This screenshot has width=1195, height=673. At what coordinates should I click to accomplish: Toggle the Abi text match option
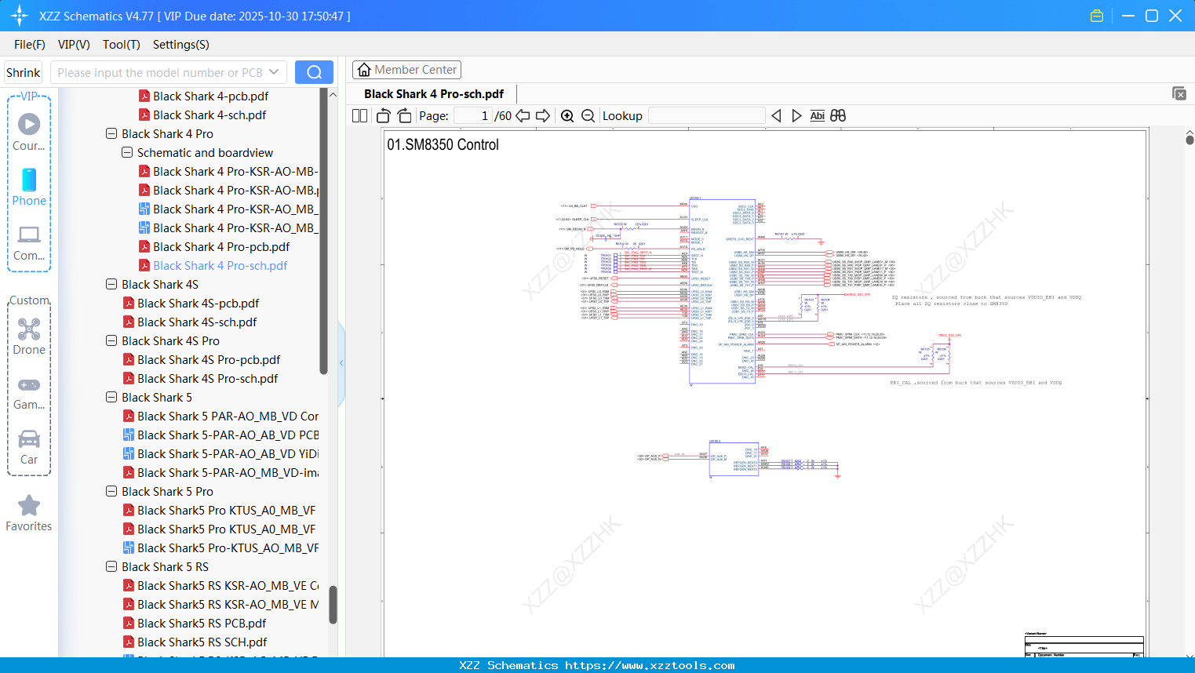point(817,116)
